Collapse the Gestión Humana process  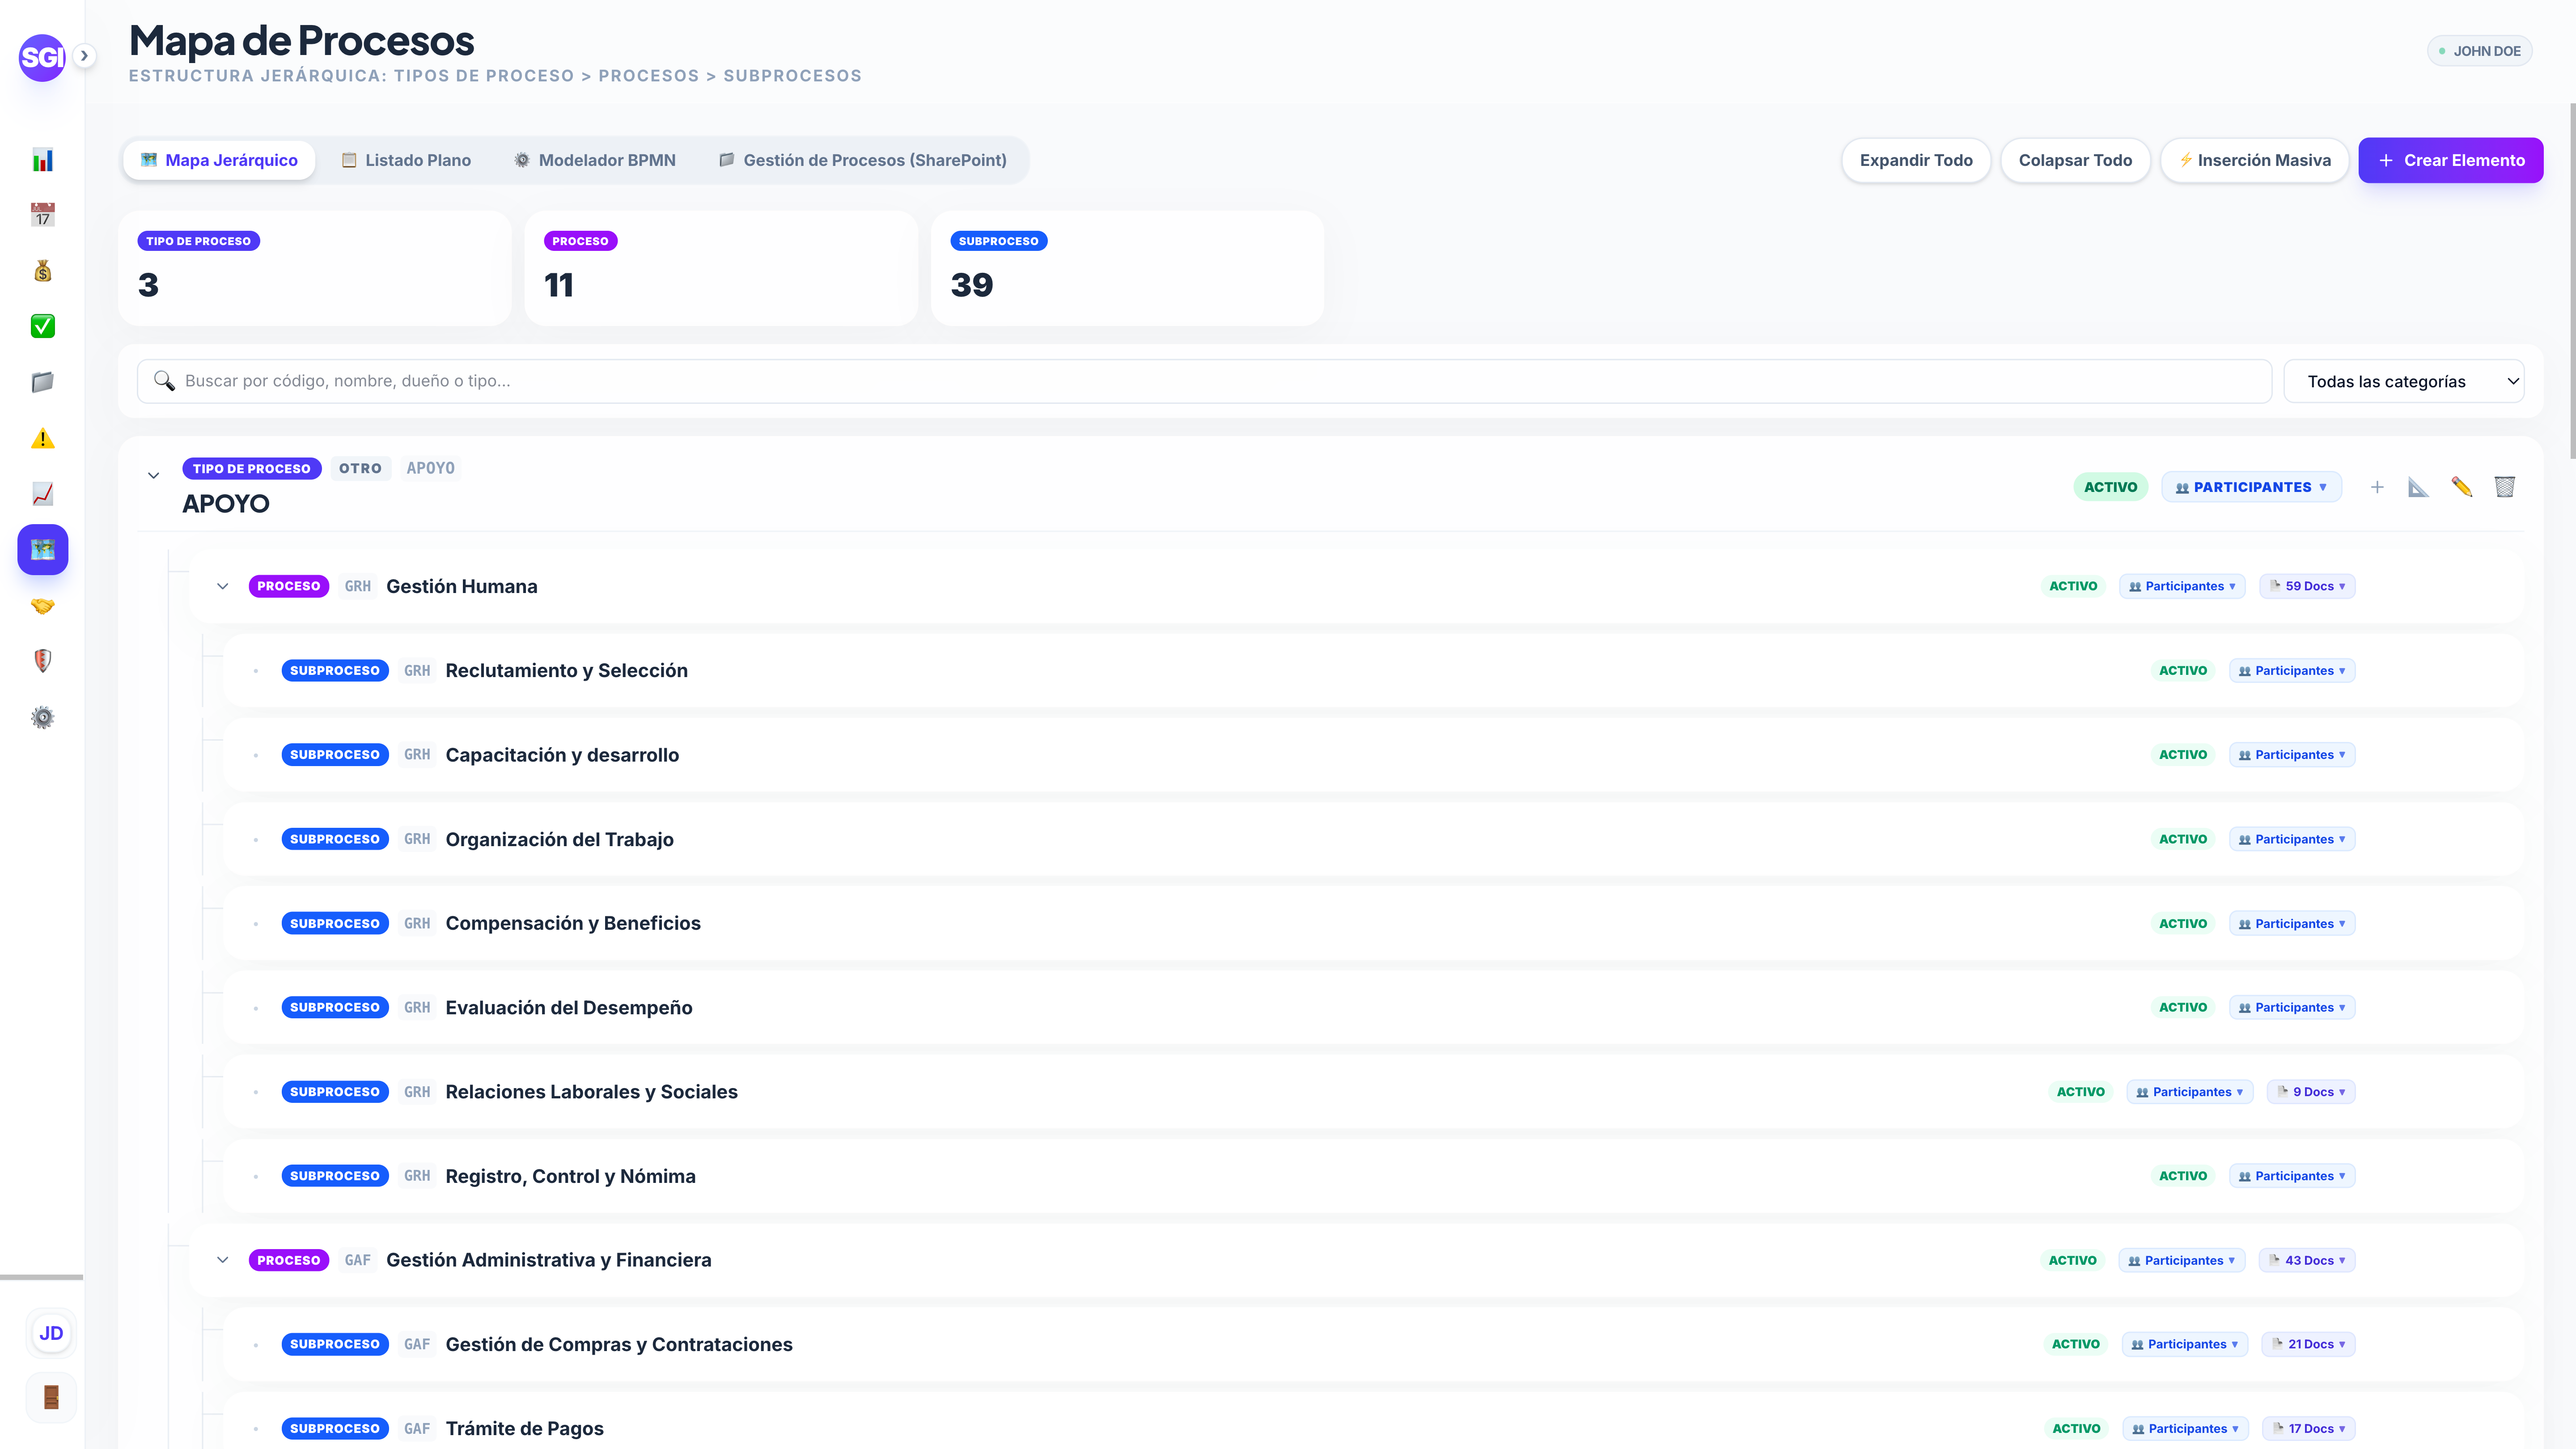click(x=223, y=586)
